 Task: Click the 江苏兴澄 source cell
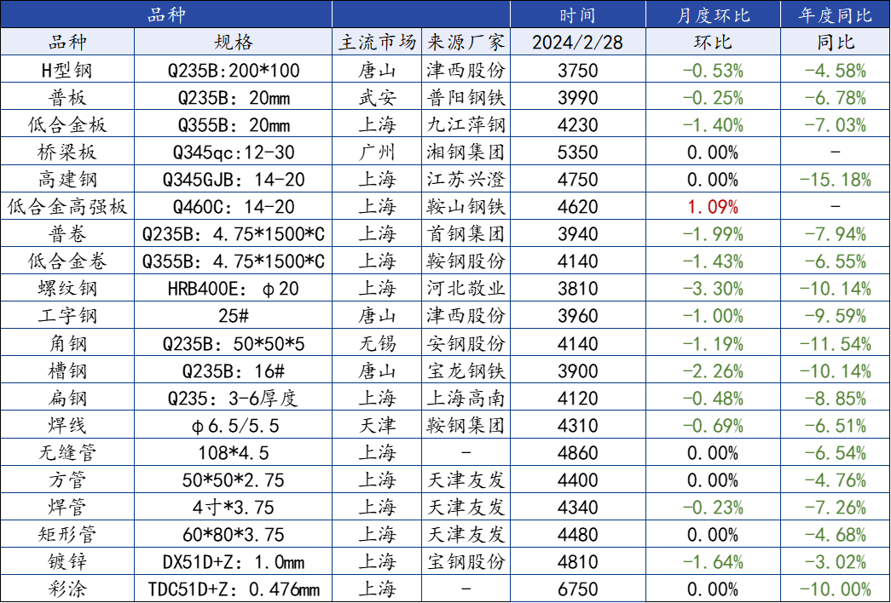click(x=466, y=179)
